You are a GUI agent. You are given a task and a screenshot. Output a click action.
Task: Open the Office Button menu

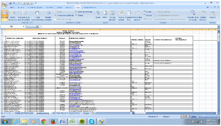tap(4, 5)
